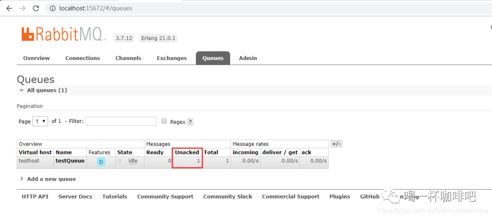
Task: Switch to the Connections tab
Action: pos(82,58)
